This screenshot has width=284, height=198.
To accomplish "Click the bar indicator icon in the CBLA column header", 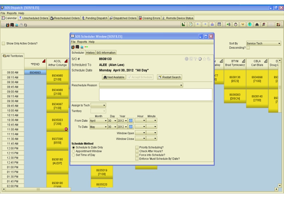I will tap(266, 61).
